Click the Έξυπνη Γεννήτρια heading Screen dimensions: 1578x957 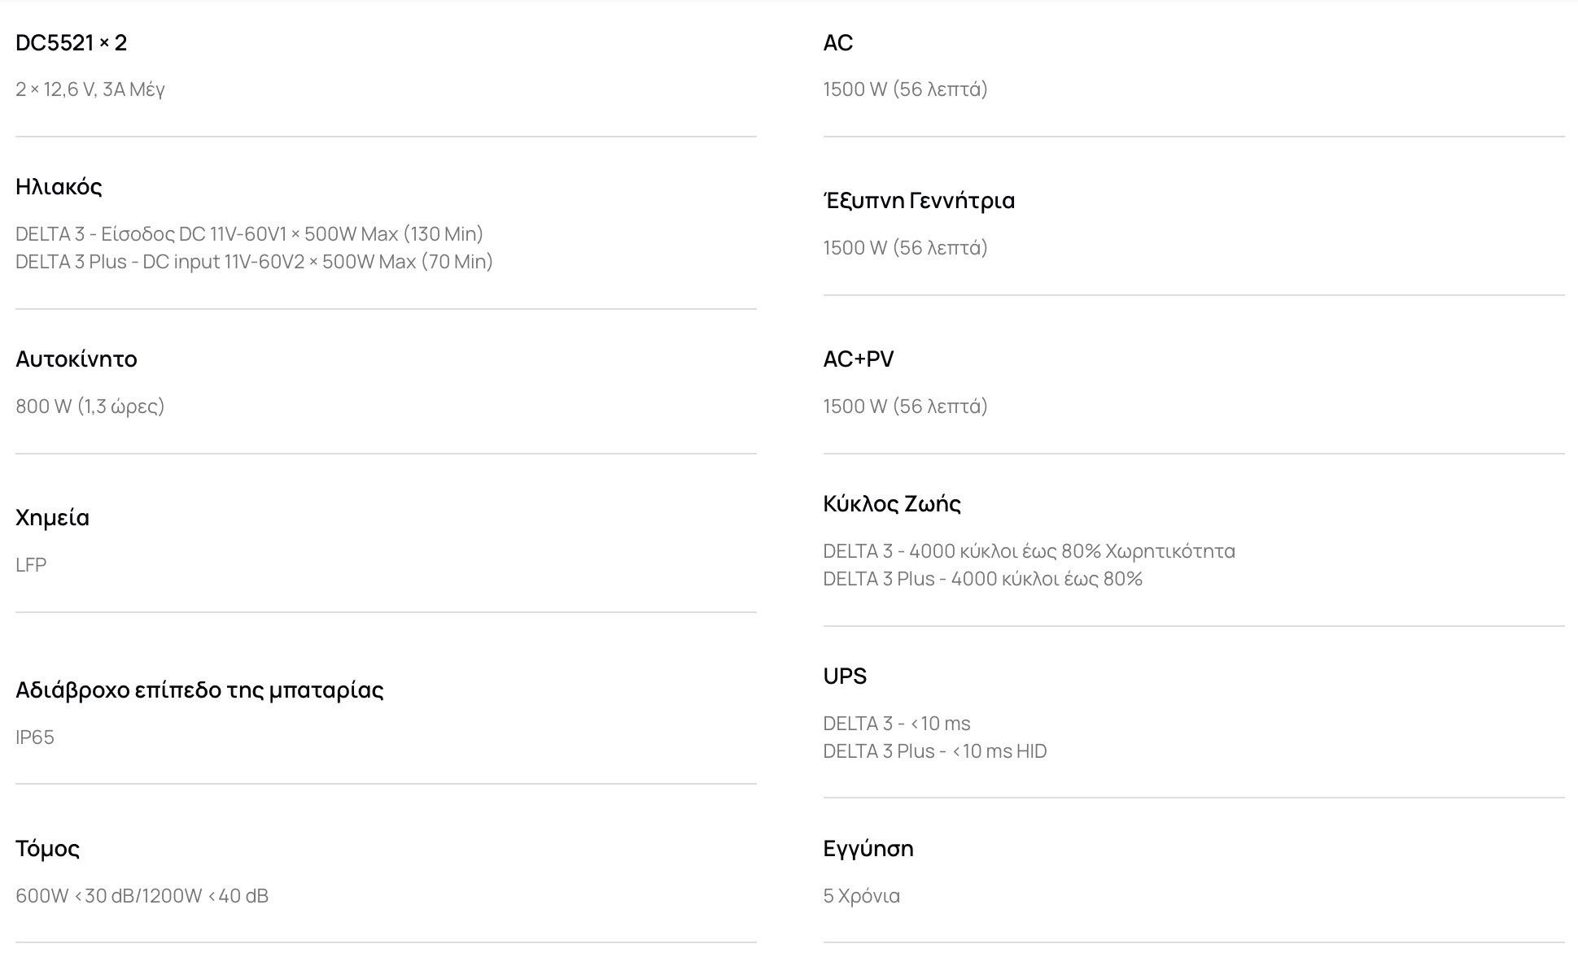click(x=919, y=201)
